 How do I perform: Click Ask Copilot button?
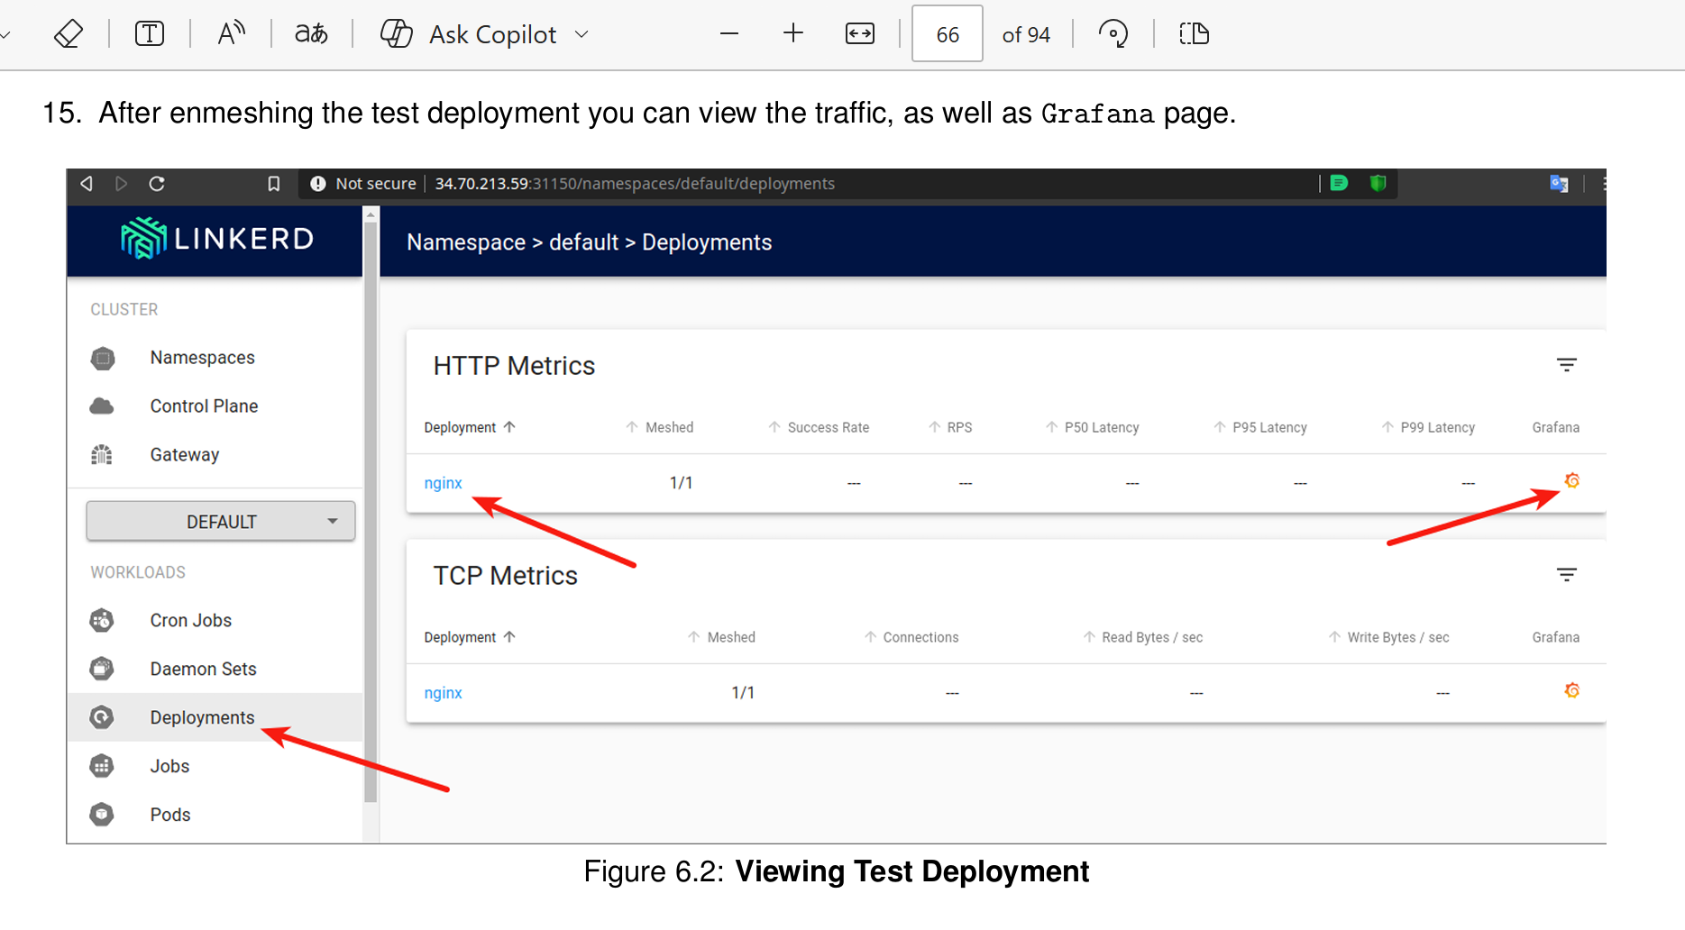pyautogui.click(x=468, y=34)
